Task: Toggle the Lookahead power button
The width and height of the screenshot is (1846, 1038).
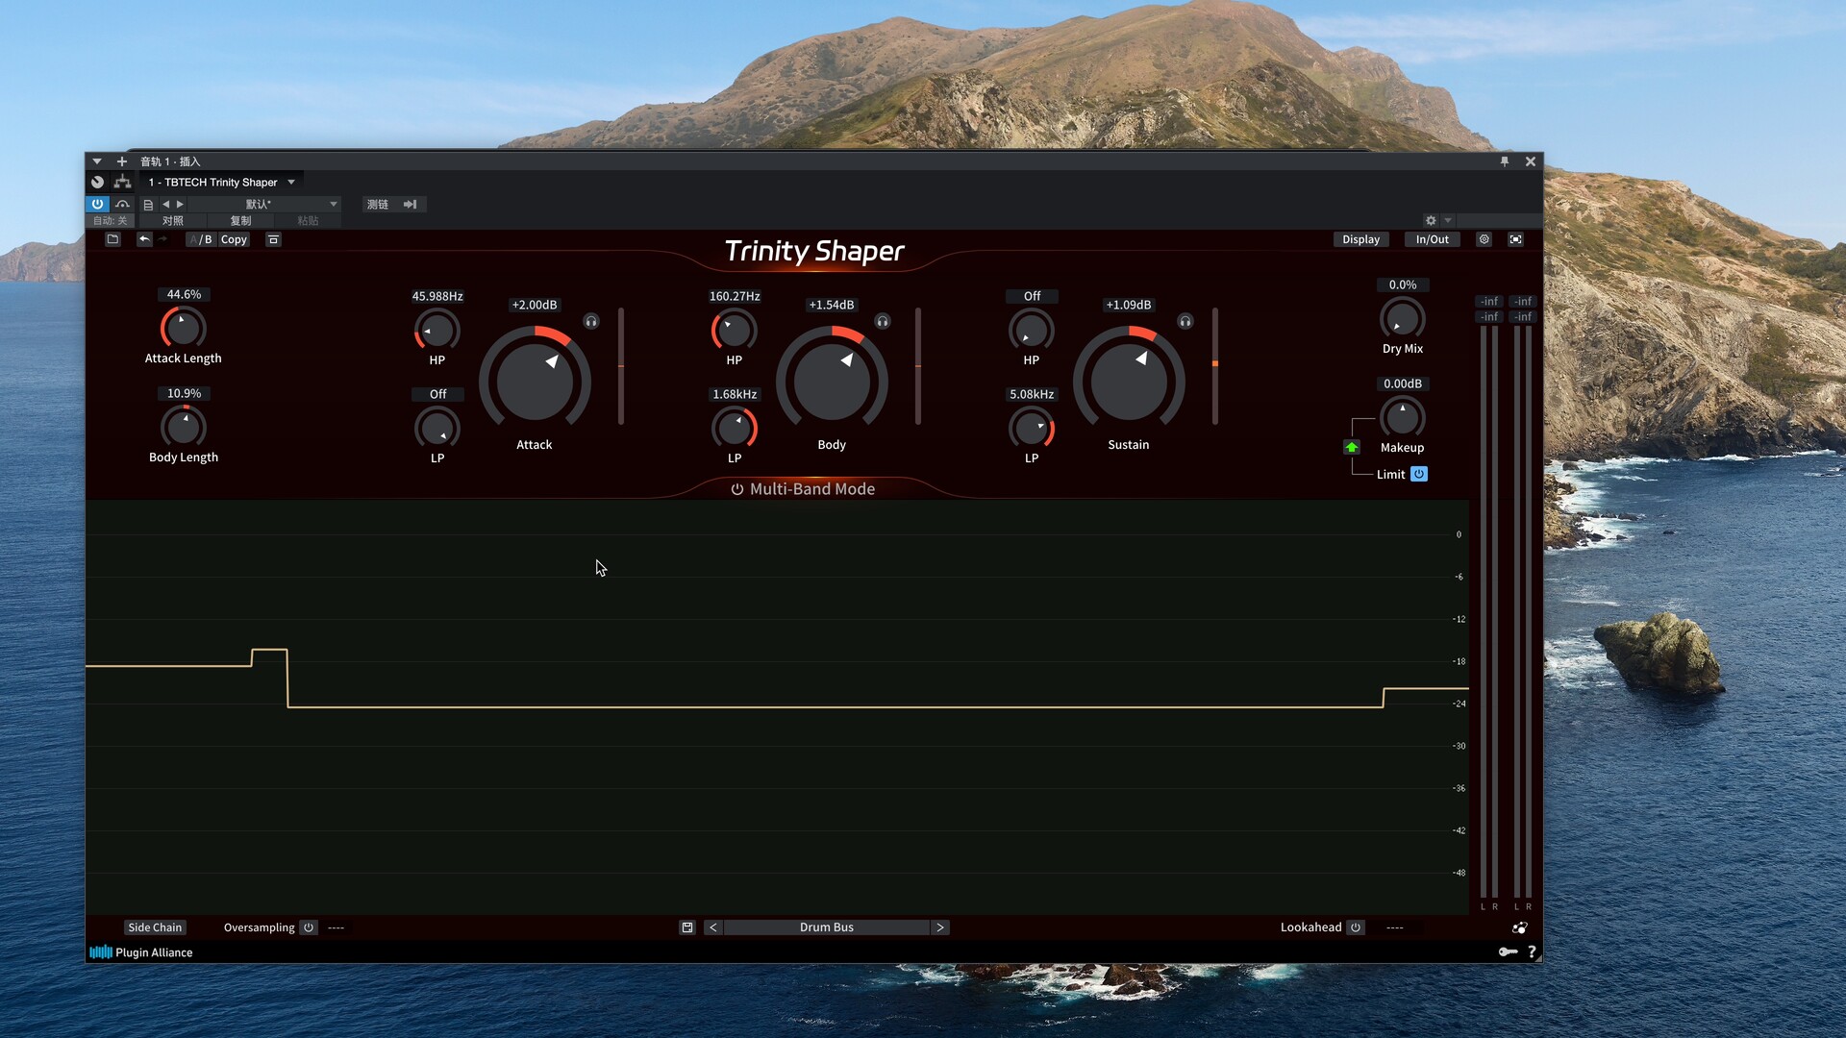Action: (1356, 927)
